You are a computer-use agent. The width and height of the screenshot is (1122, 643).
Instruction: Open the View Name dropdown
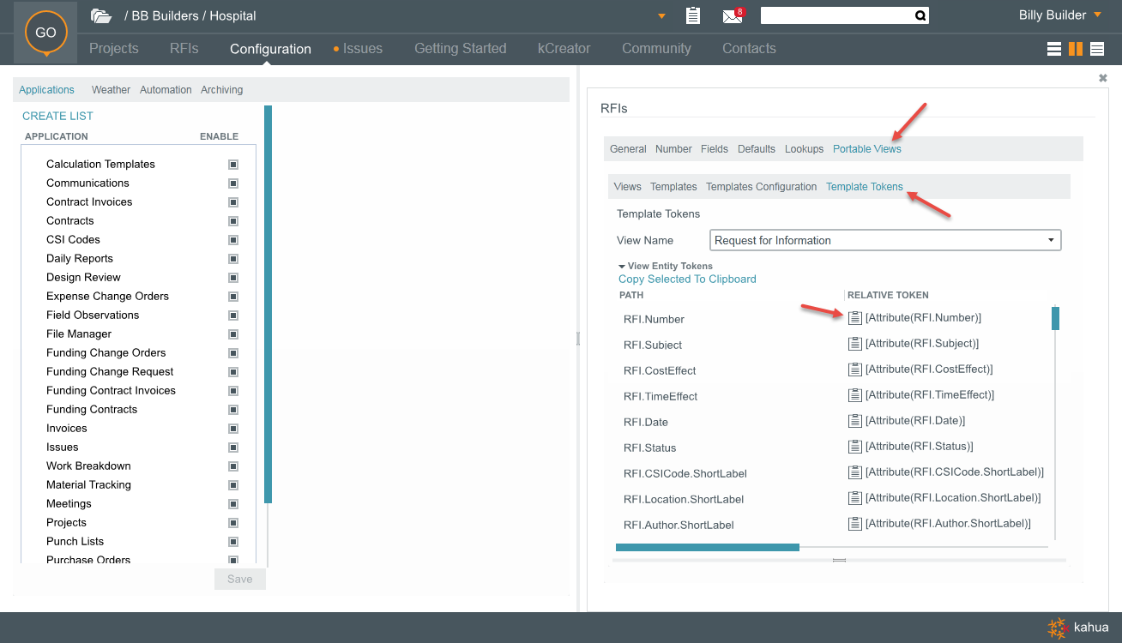[x=885, y=240]
